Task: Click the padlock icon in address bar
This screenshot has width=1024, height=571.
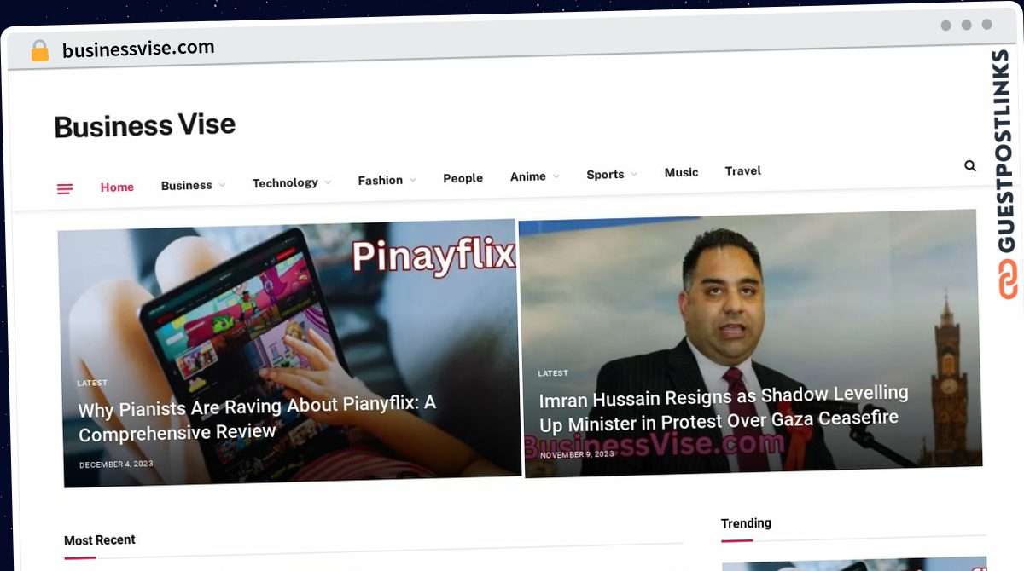Action: (39, 51)
